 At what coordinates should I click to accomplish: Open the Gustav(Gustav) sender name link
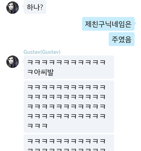(42, 52)
